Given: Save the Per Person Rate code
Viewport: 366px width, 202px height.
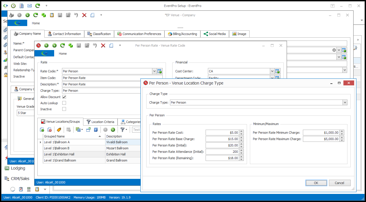Looking at the screenshot, I should tap(79, 45).
